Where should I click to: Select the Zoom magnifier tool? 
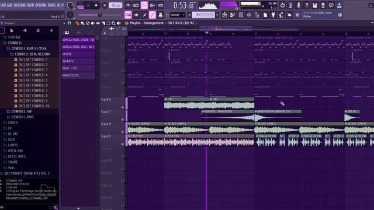point(113,23)
